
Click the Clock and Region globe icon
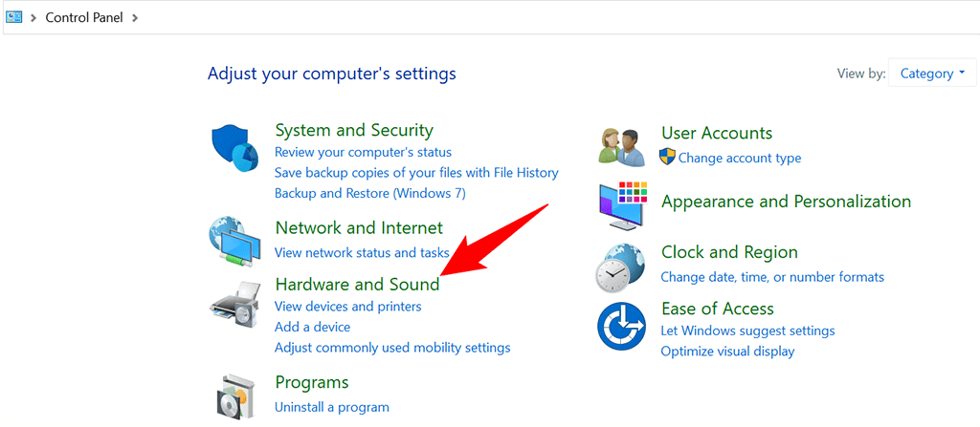coord(621,267)
